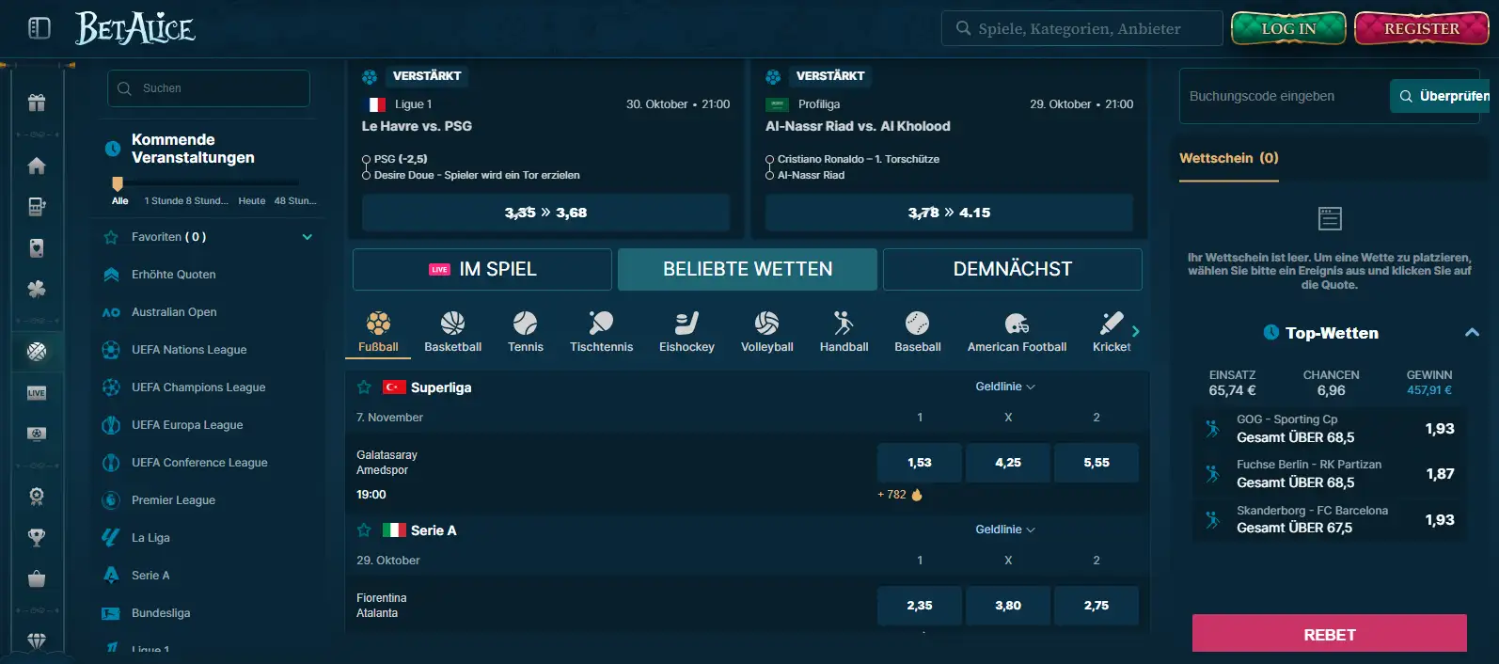Image resolution: width=1499 pixels, height=664 pixels.
Task: Focus the Spiele, Kategorien, Anbieter search field
Action: (1082, 28)
